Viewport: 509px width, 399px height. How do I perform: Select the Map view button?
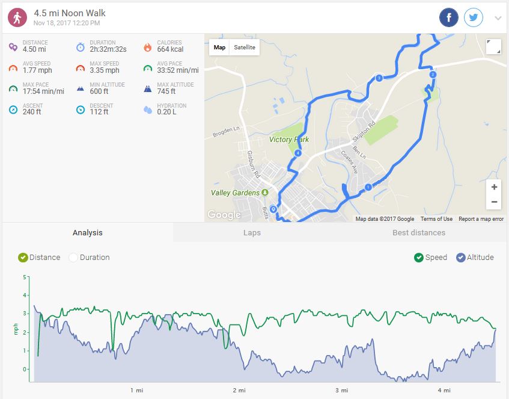pos(220,48)
